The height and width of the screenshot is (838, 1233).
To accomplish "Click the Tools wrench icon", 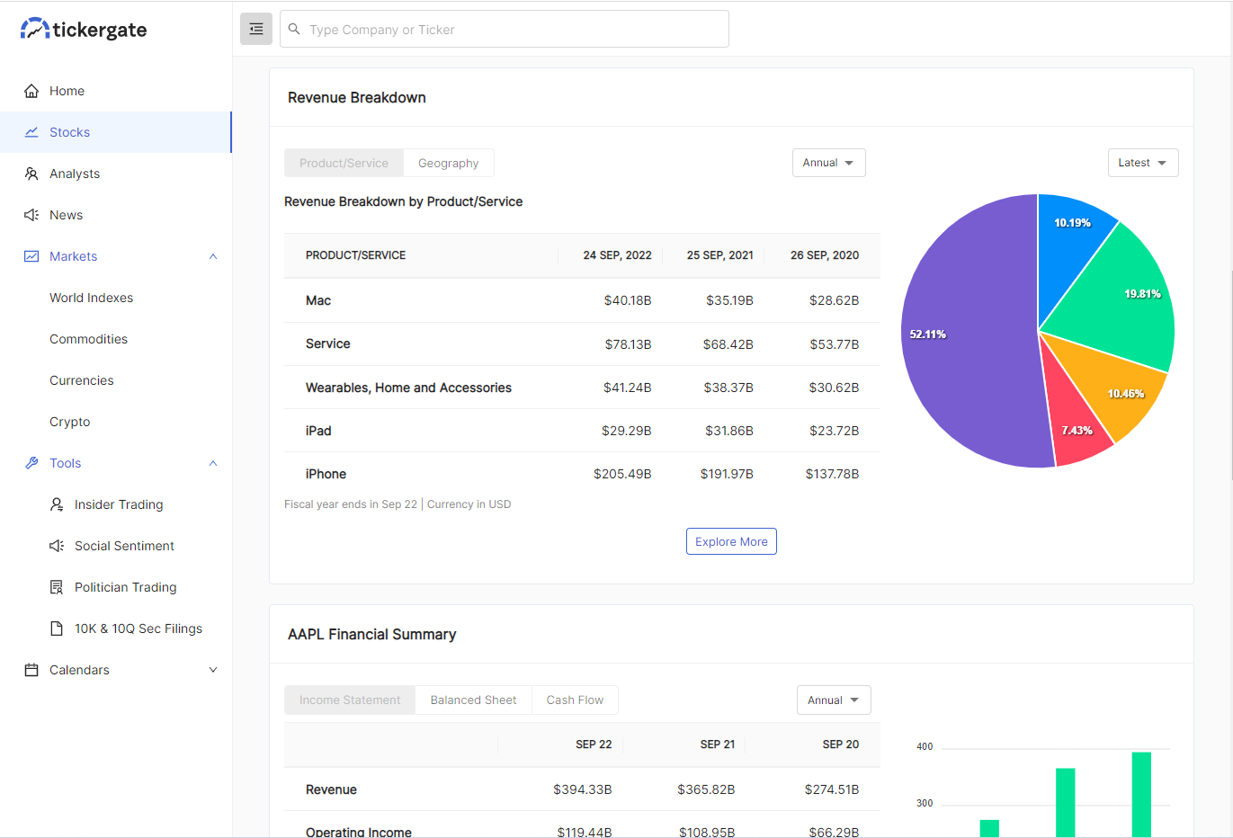I will (x=31, y=463).
